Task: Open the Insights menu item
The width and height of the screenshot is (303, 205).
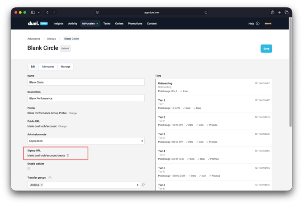Action: [58, 24]
